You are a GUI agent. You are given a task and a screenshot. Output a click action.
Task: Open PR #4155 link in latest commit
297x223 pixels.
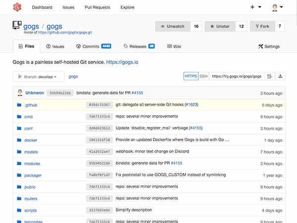click(137, 93)
